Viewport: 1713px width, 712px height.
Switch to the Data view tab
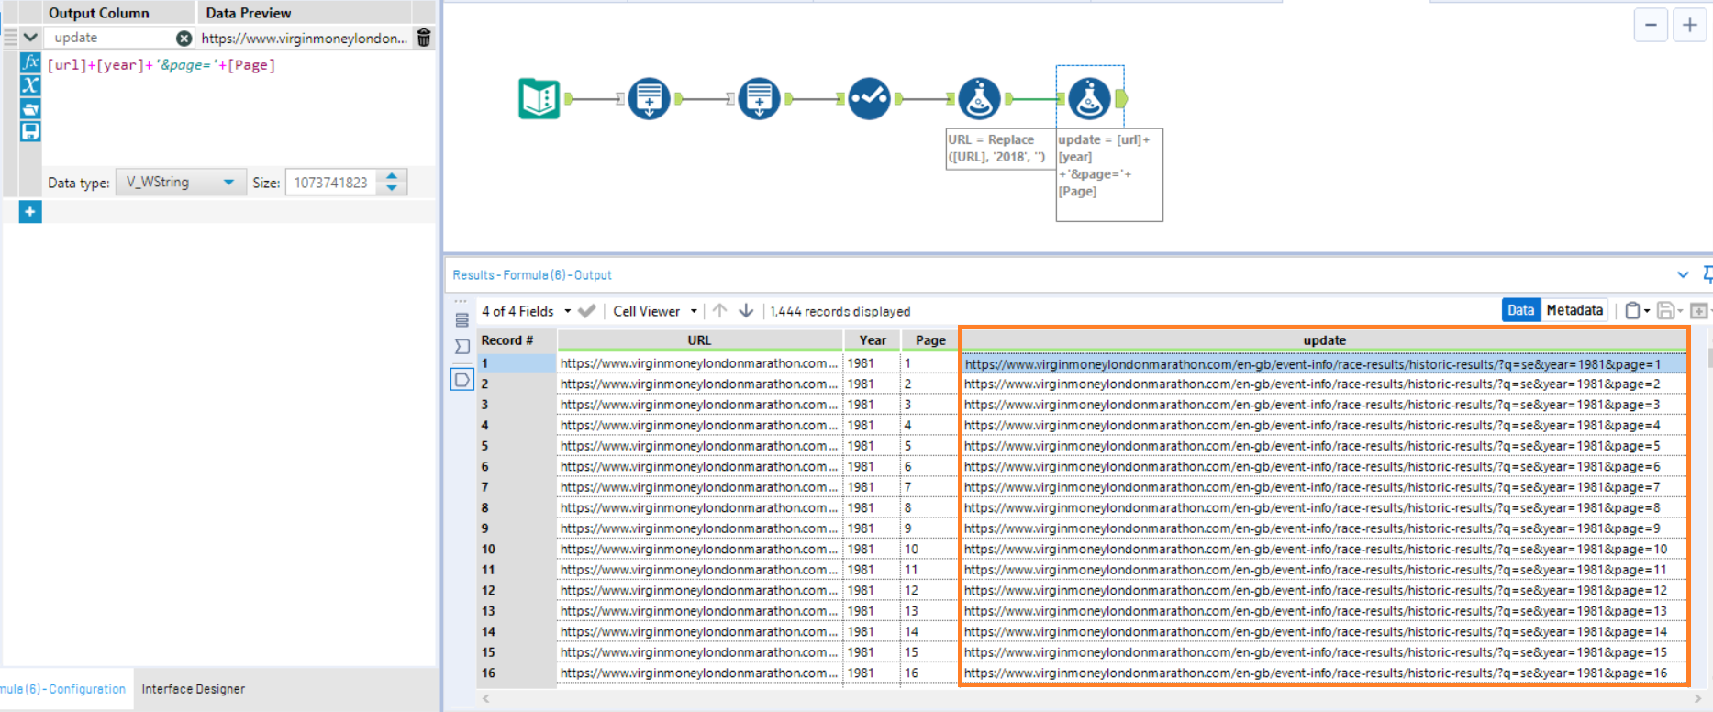tap(1520, 310)
